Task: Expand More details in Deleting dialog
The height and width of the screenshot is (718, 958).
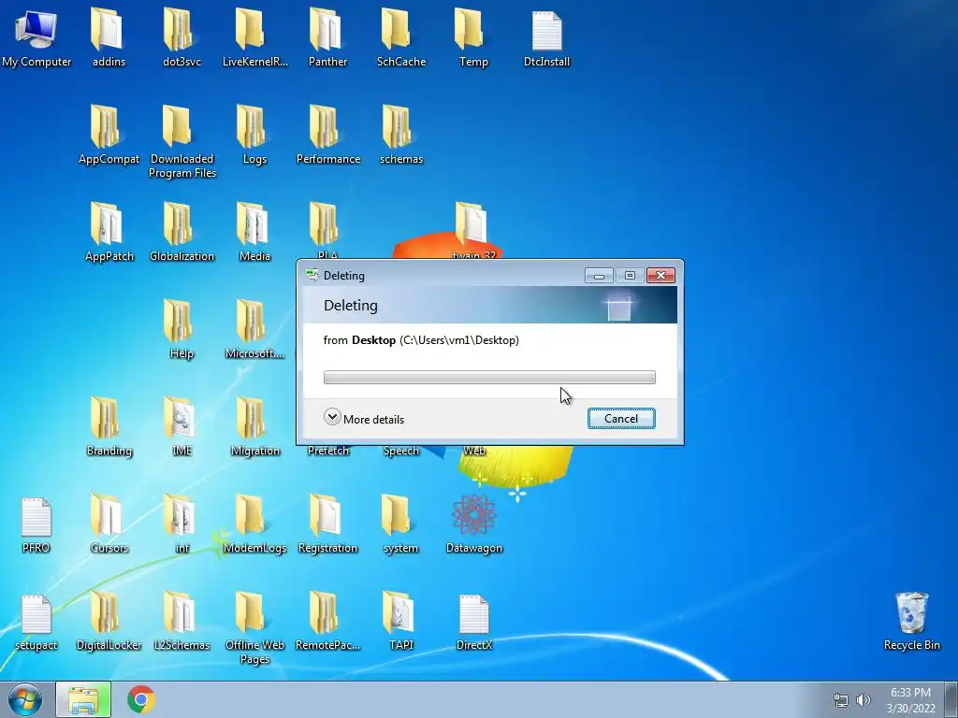Action: click(364, 419)
